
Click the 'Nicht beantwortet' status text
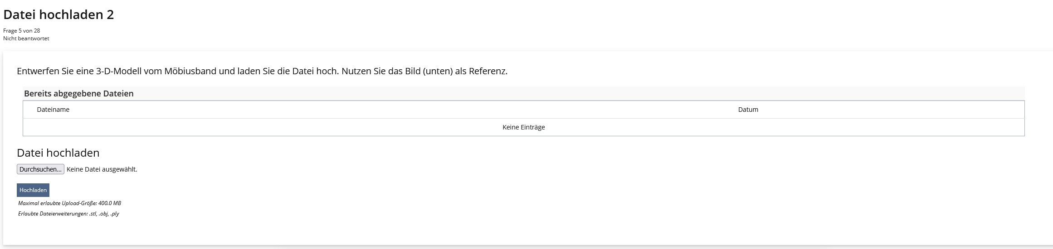pyautogui.click(x=26, y=38)
